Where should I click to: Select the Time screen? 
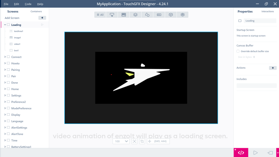point(14,140)
